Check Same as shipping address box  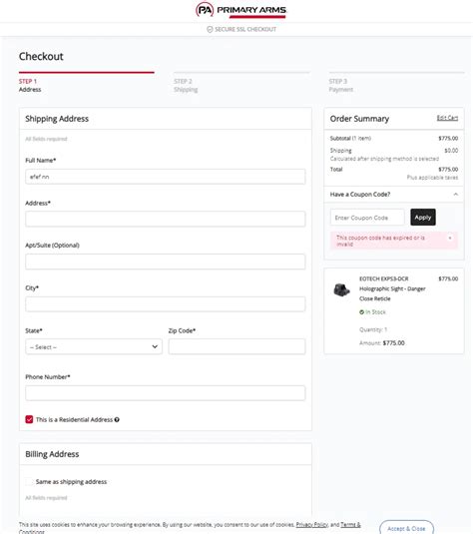pos(29,481)
